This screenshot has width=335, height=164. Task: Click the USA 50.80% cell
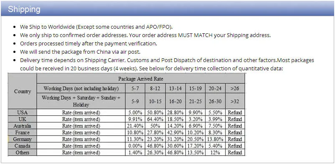pos(155,112)
